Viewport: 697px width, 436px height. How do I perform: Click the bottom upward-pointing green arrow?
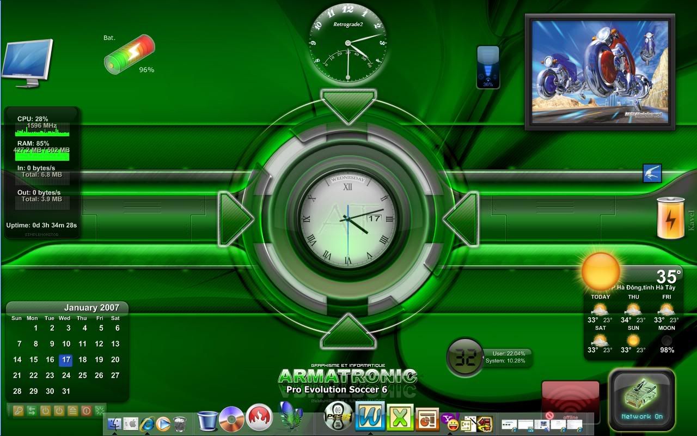click(x=348, y=332)
